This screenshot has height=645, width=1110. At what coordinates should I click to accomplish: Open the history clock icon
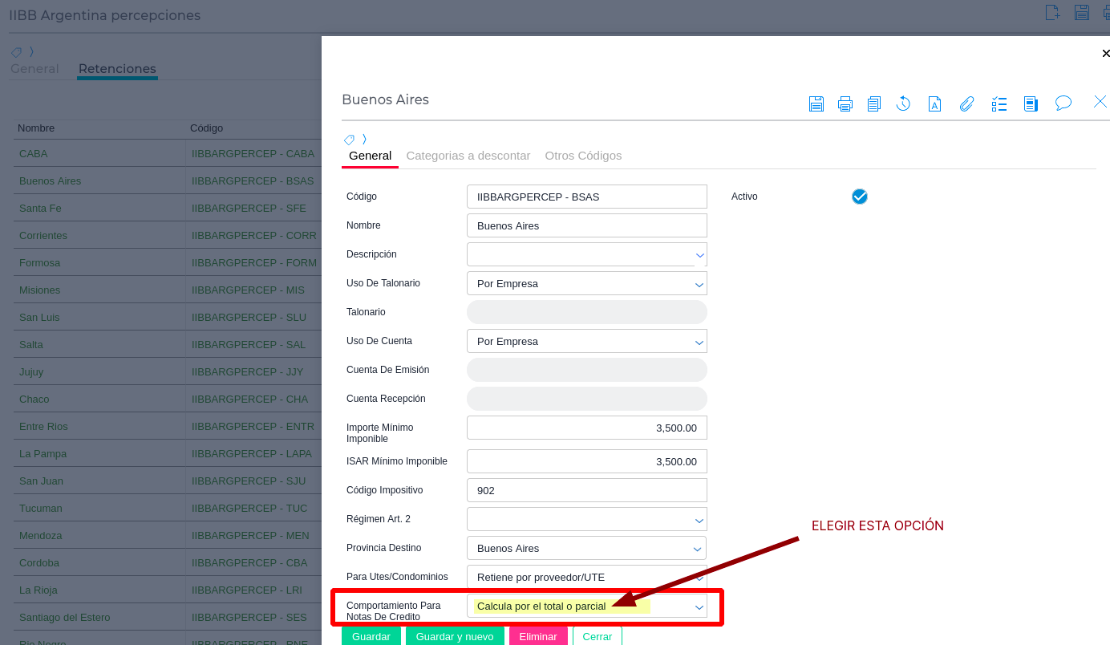(x=903, y=103)
